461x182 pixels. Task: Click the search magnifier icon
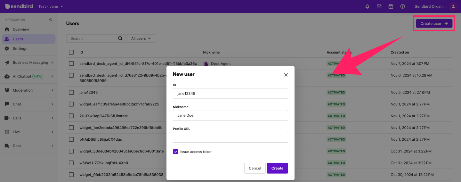pyautogui.click(x=120, y=38)
